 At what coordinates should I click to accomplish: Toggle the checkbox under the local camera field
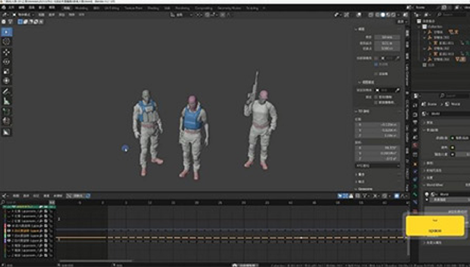[x=376, y=64]
